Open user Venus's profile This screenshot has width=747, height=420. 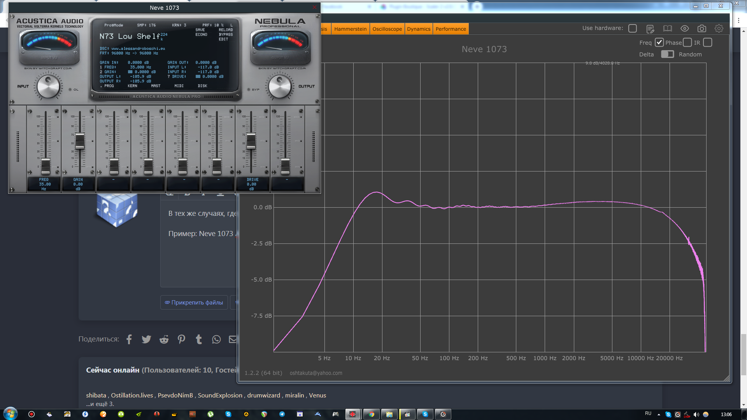click(317, 395)
